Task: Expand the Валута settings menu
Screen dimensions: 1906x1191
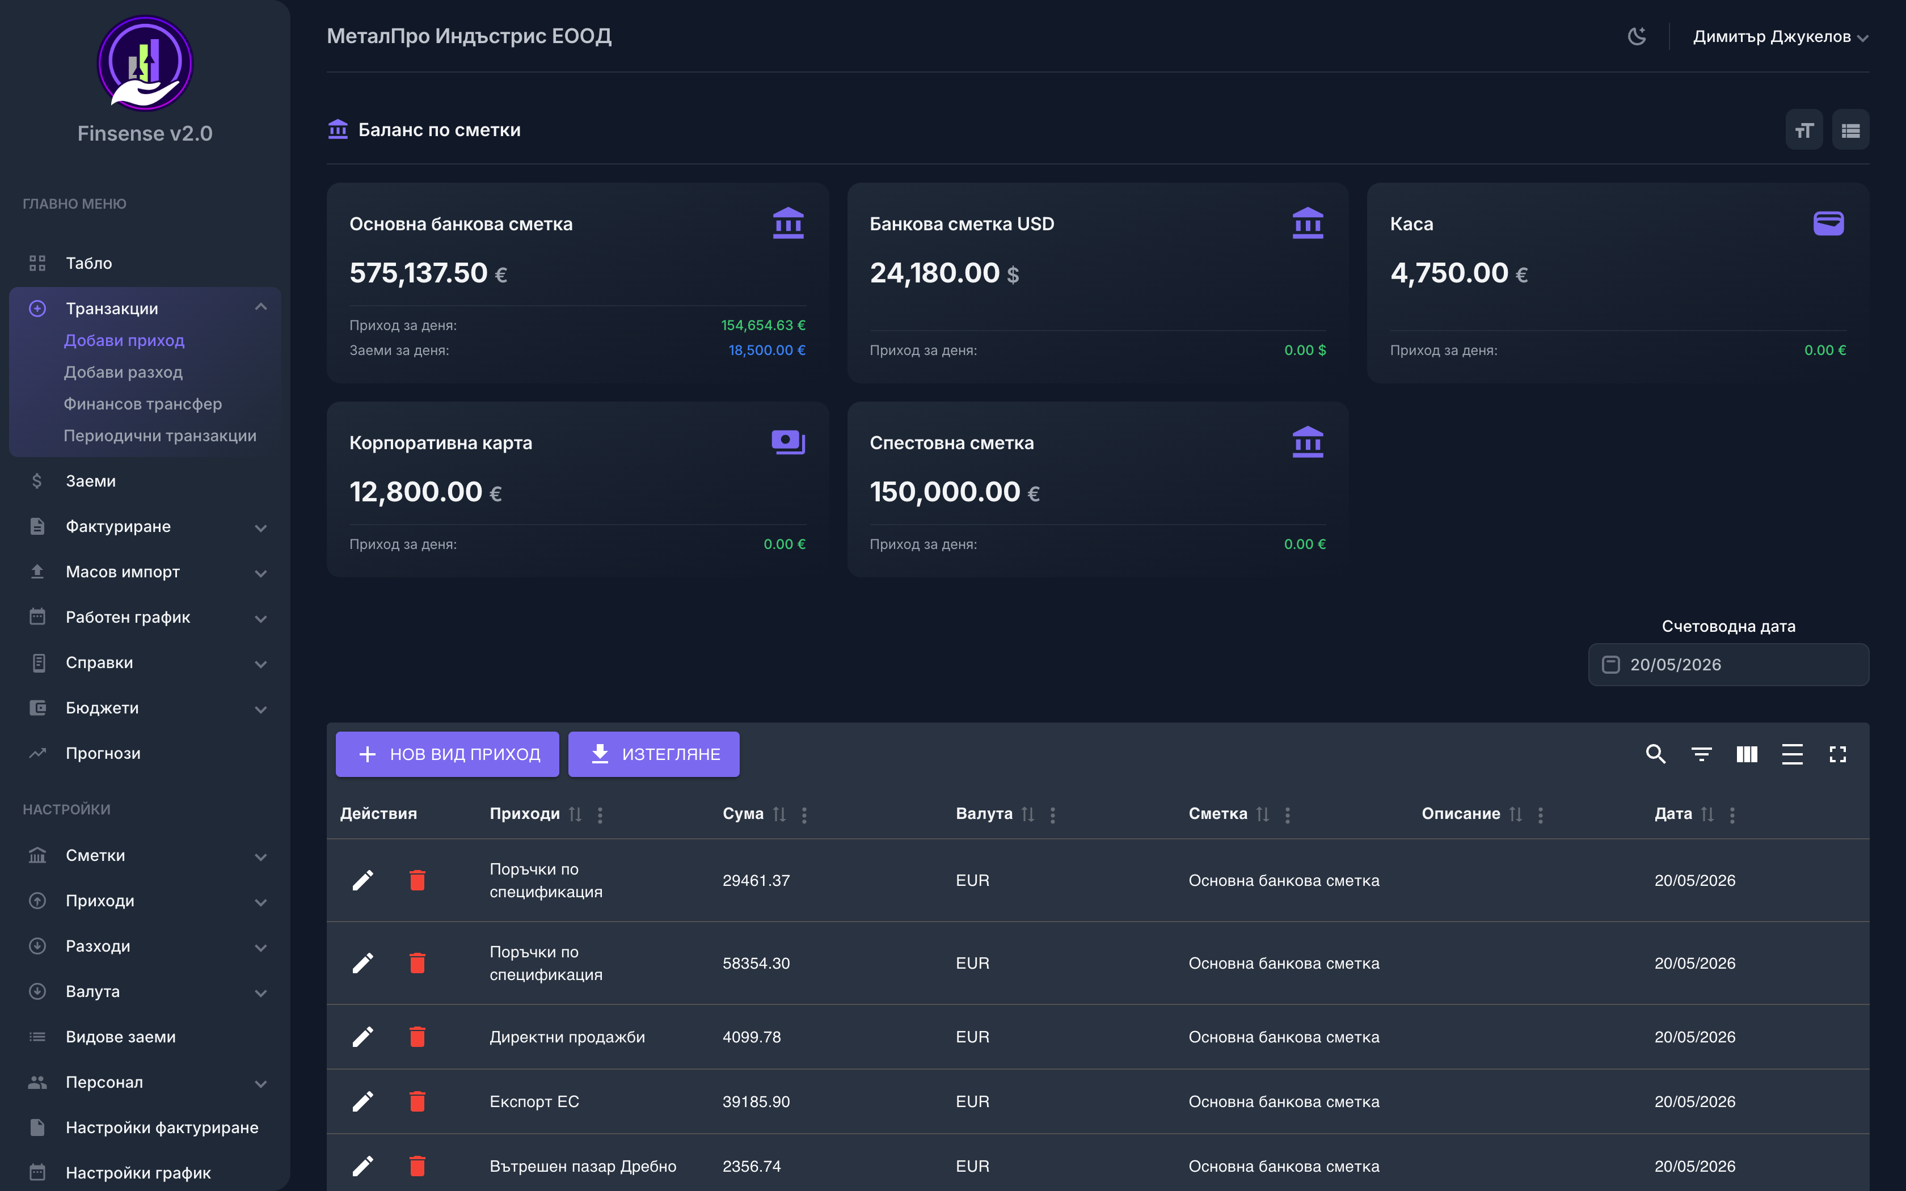Action: pyautogui.click(x=145, y=992)
